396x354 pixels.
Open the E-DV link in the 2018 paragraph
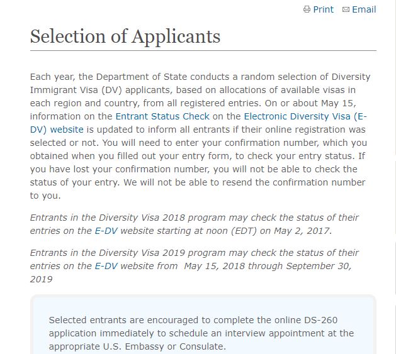106,231
